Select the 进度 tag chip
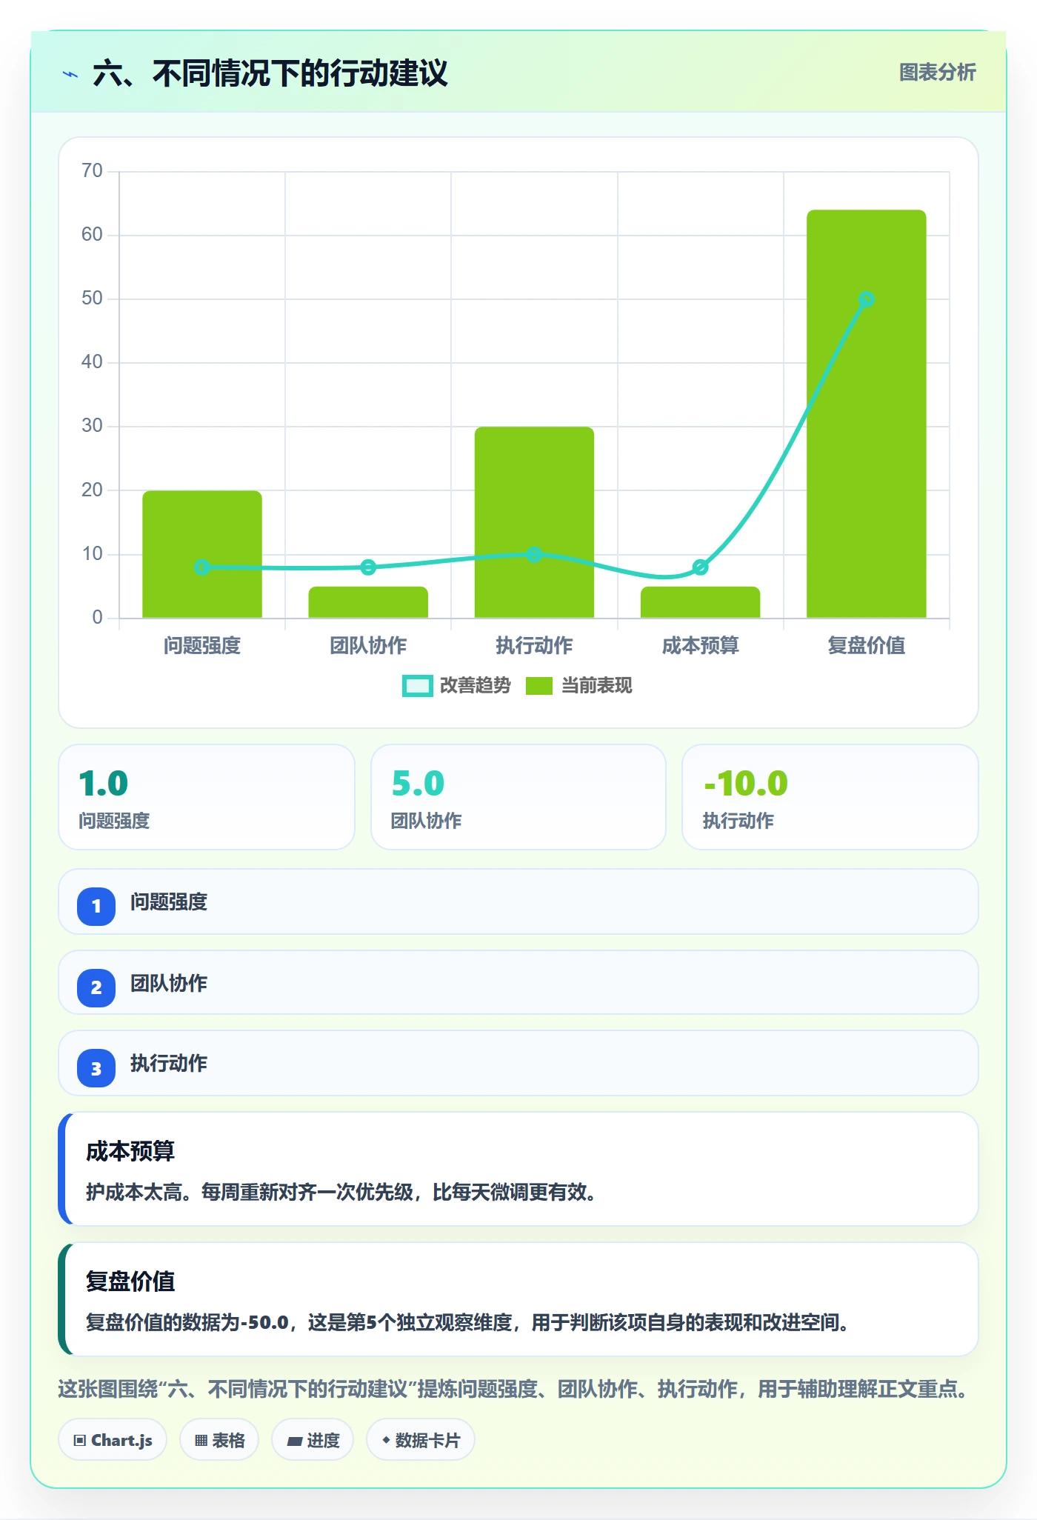 click(x=313, y=1440)
